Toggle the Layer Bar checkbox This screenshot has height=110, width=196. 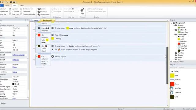pyautogui.click(x=10, y=9)
